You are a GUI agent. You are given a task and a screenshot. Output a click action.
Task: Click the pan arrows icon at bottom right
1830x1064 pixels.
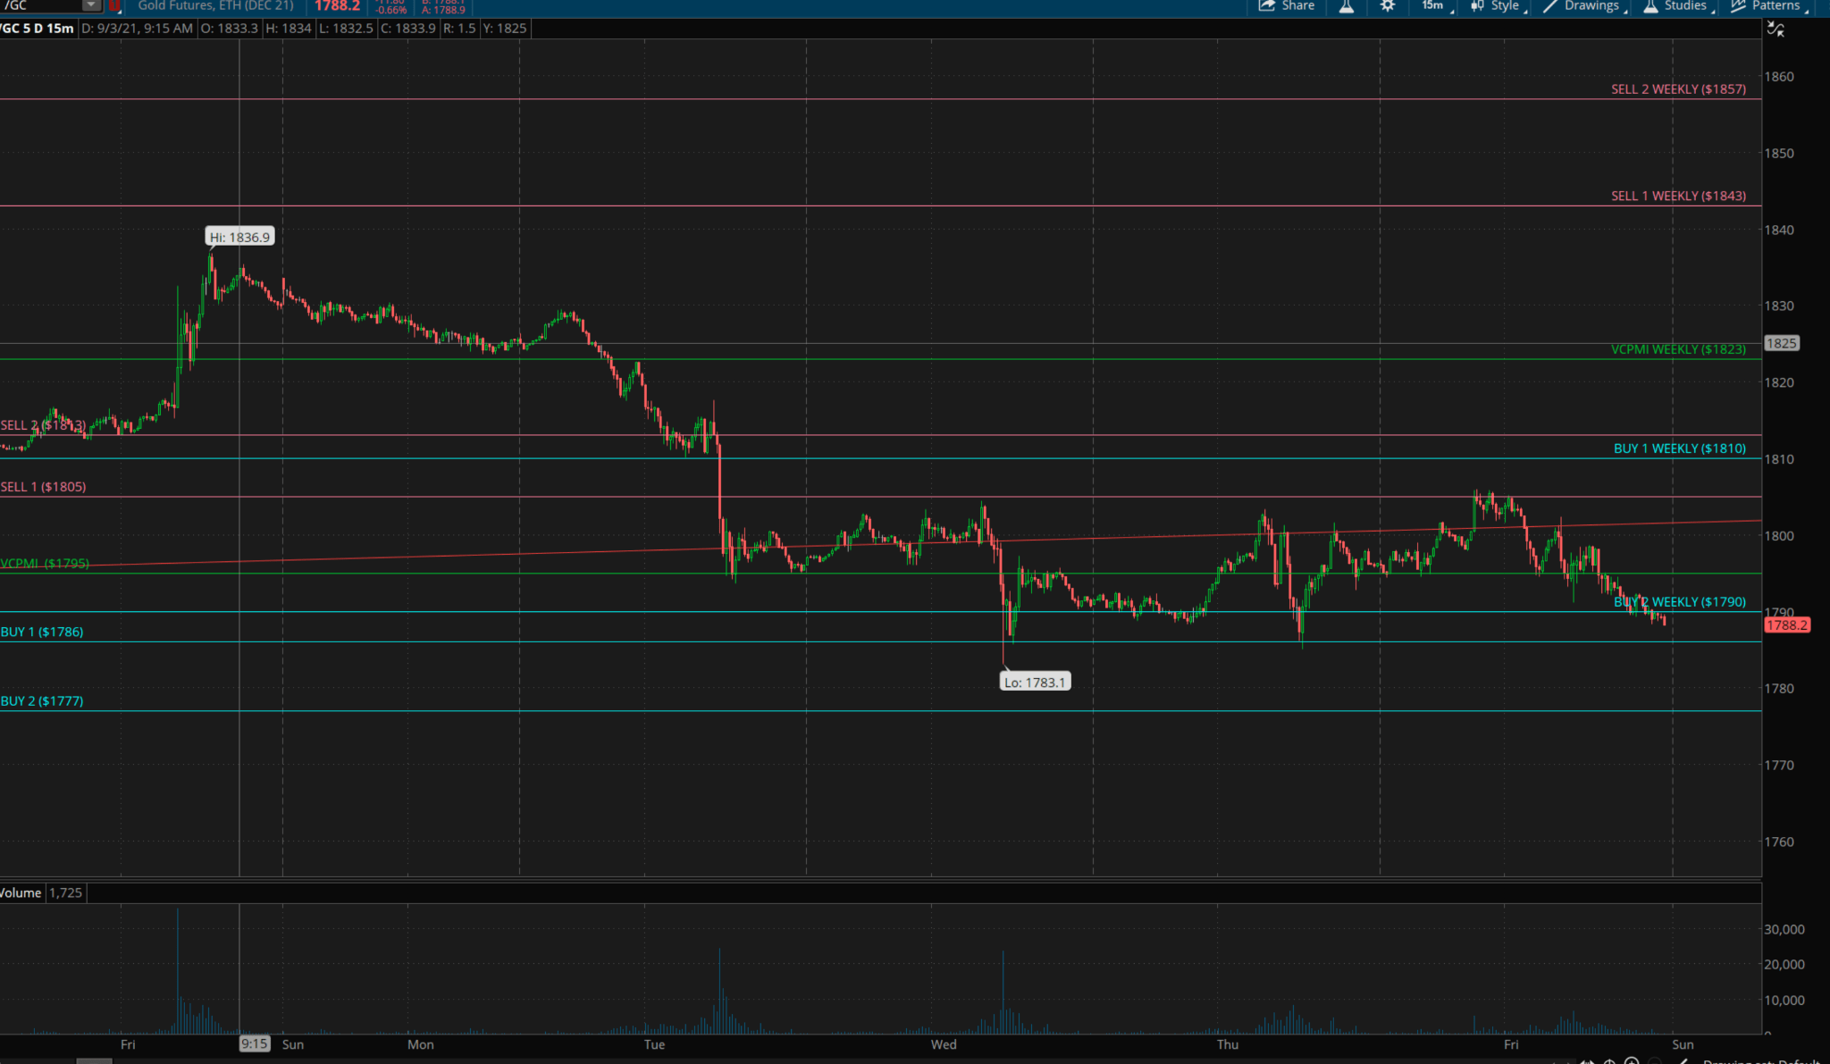[1587, 1061]
